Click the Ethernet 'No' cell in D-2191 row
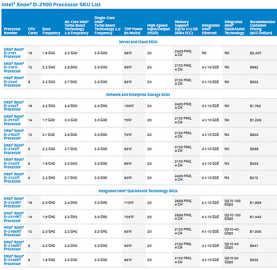277x270 pixels. tap(204, 53)
